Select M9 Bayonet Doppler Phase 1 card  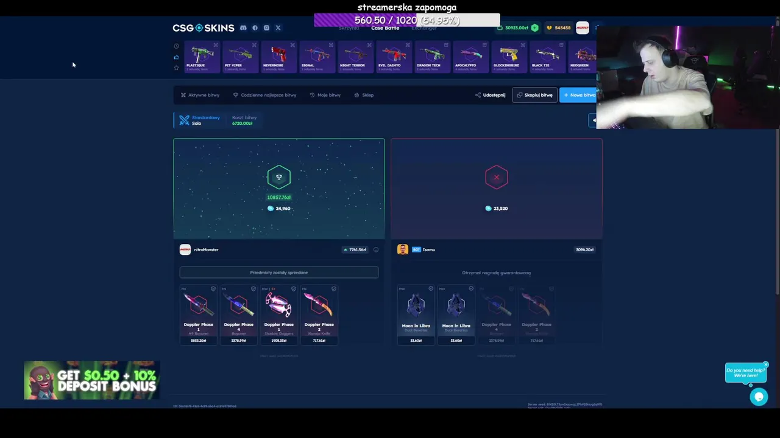point(199,315)
